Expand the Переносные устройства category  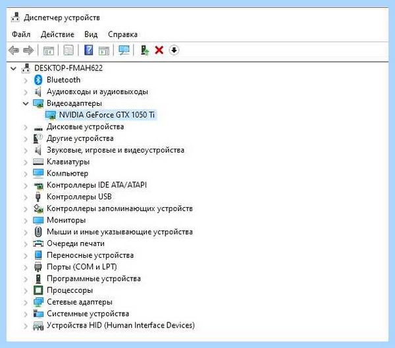(x=26, y=255)
